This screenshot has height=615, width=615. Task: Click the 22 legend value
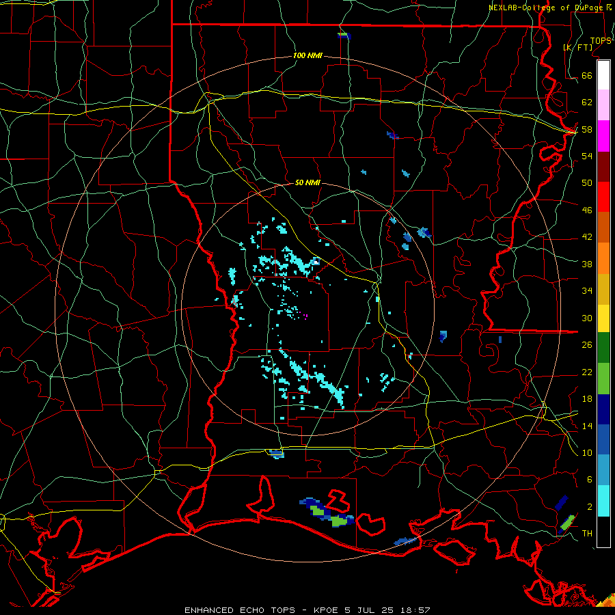[x=587, y=372]
